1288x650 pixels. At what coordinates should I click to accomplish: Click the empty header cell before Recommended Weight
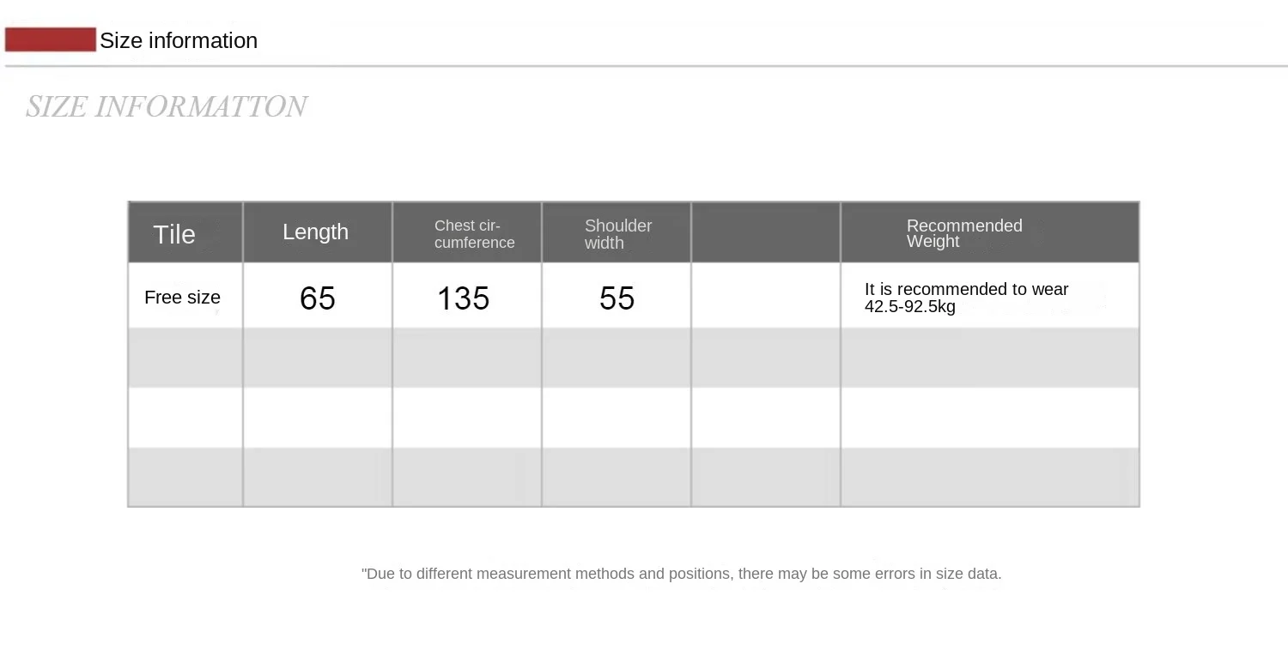(x=766, y=233)
